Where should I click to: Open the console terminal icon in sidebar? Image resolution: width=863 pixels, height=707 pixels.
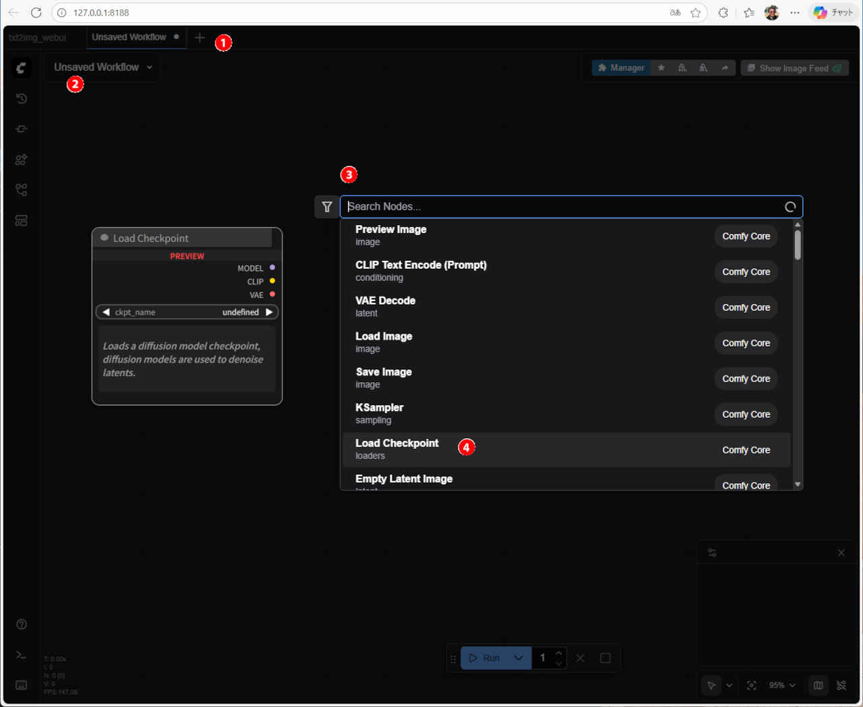click(22, 655)
